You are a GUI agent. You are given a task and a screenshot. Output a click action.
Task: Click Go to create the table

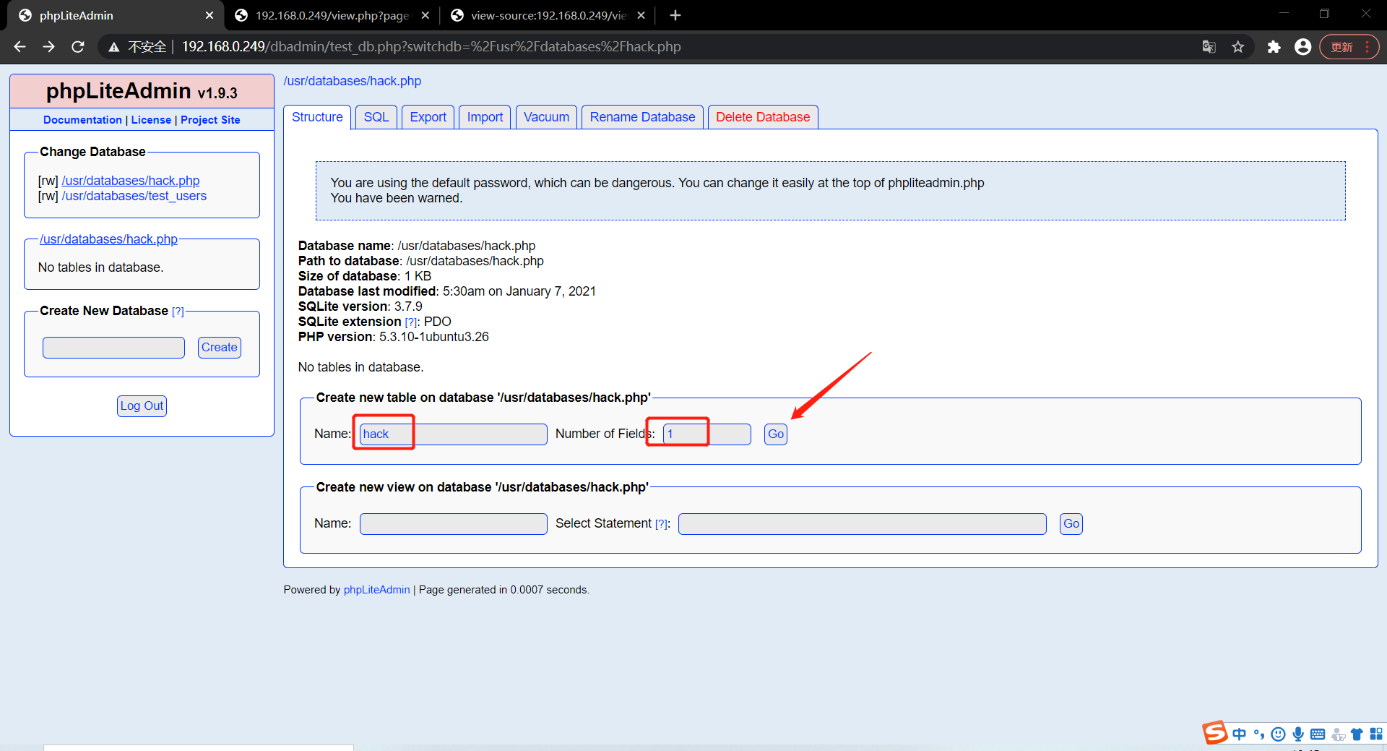pos(776,434)
